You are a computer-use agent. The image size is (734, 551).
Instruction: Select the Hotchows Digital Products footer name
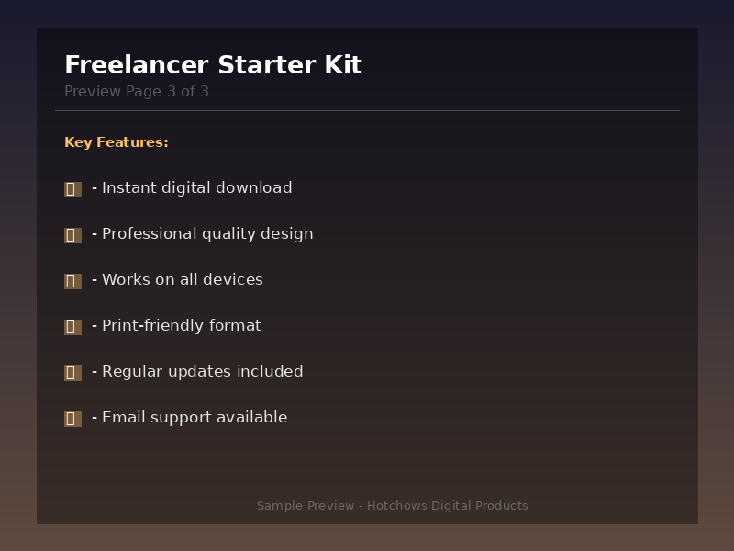coord(448,506)
